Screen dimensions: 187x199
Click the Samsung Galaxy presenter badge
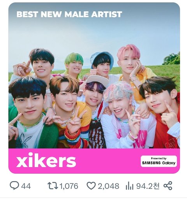[x=159, y=161]
